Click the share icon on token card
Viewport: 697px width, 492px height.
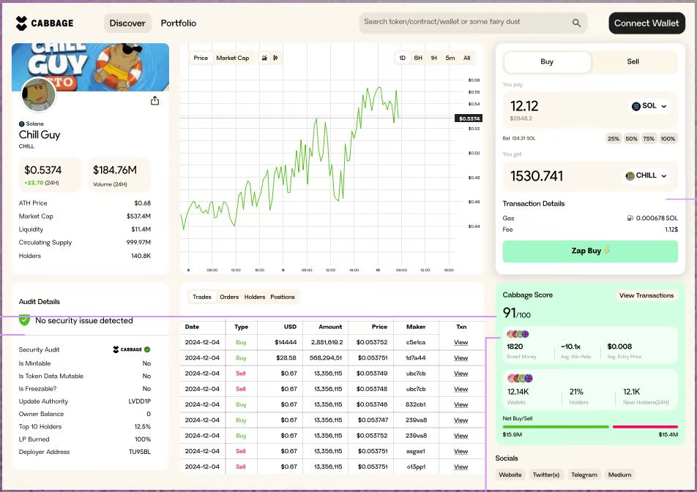pos(154,101)
